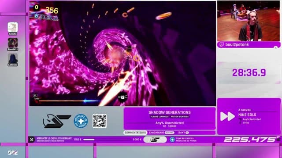282x158 pixels.
Task: Click the lock icon in the game view
Action: pos(122,97)
